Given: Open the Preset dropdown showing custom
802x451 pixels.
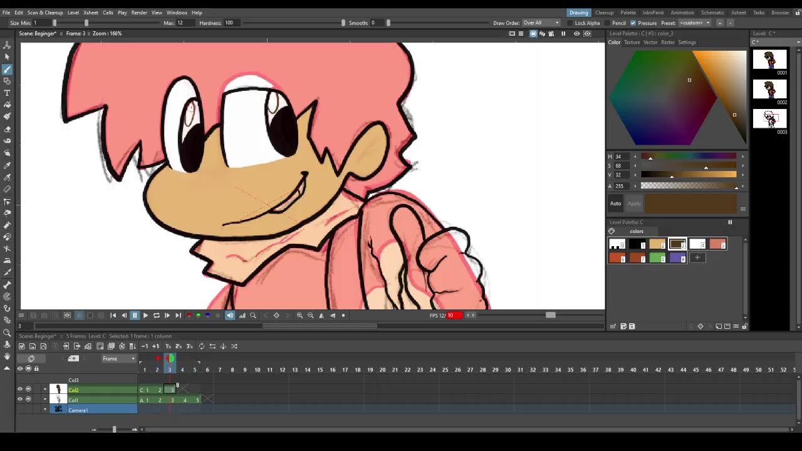Looking at the screenshot, I should click(x=695, y=23).
